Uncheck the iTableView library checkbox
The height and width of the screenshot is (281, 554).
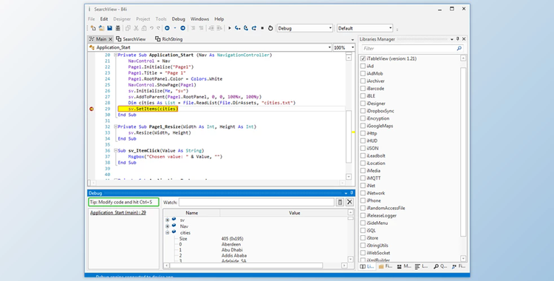(x=363, y=58)
